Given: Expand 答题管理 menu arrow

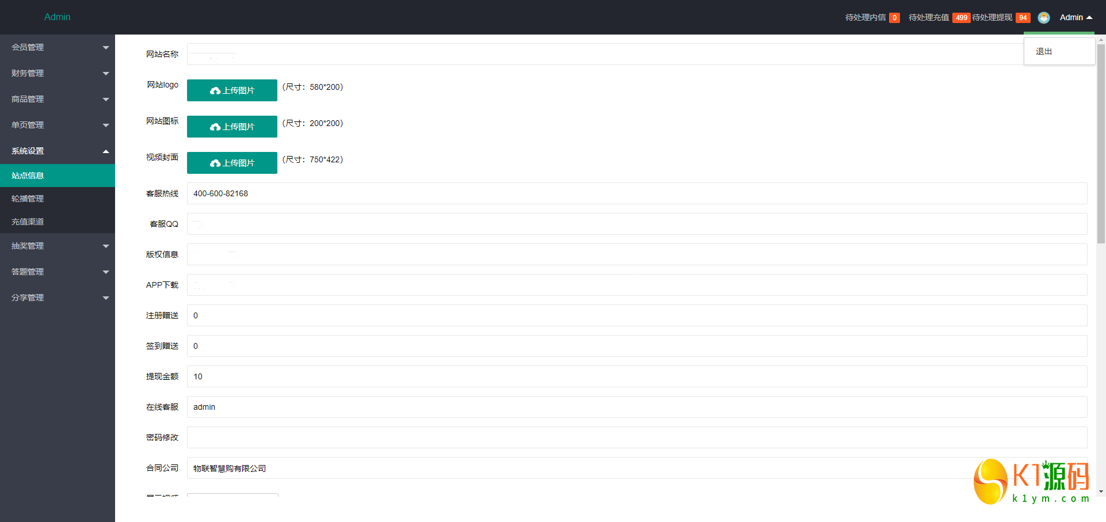Looking at the screenshot, I should click(x=106, y=272).
